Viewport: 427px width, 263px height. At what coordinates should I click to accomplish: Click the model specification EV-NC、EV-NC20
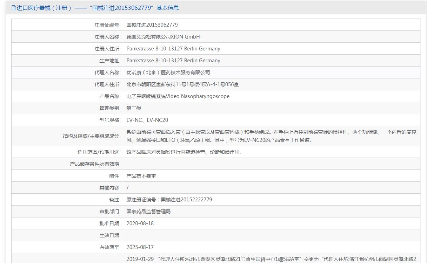tap(147, 120)
